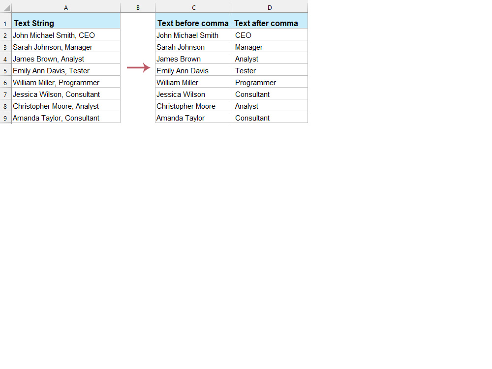
Task: Click the 'Text before comma' header cell
Action: point(193,21)
